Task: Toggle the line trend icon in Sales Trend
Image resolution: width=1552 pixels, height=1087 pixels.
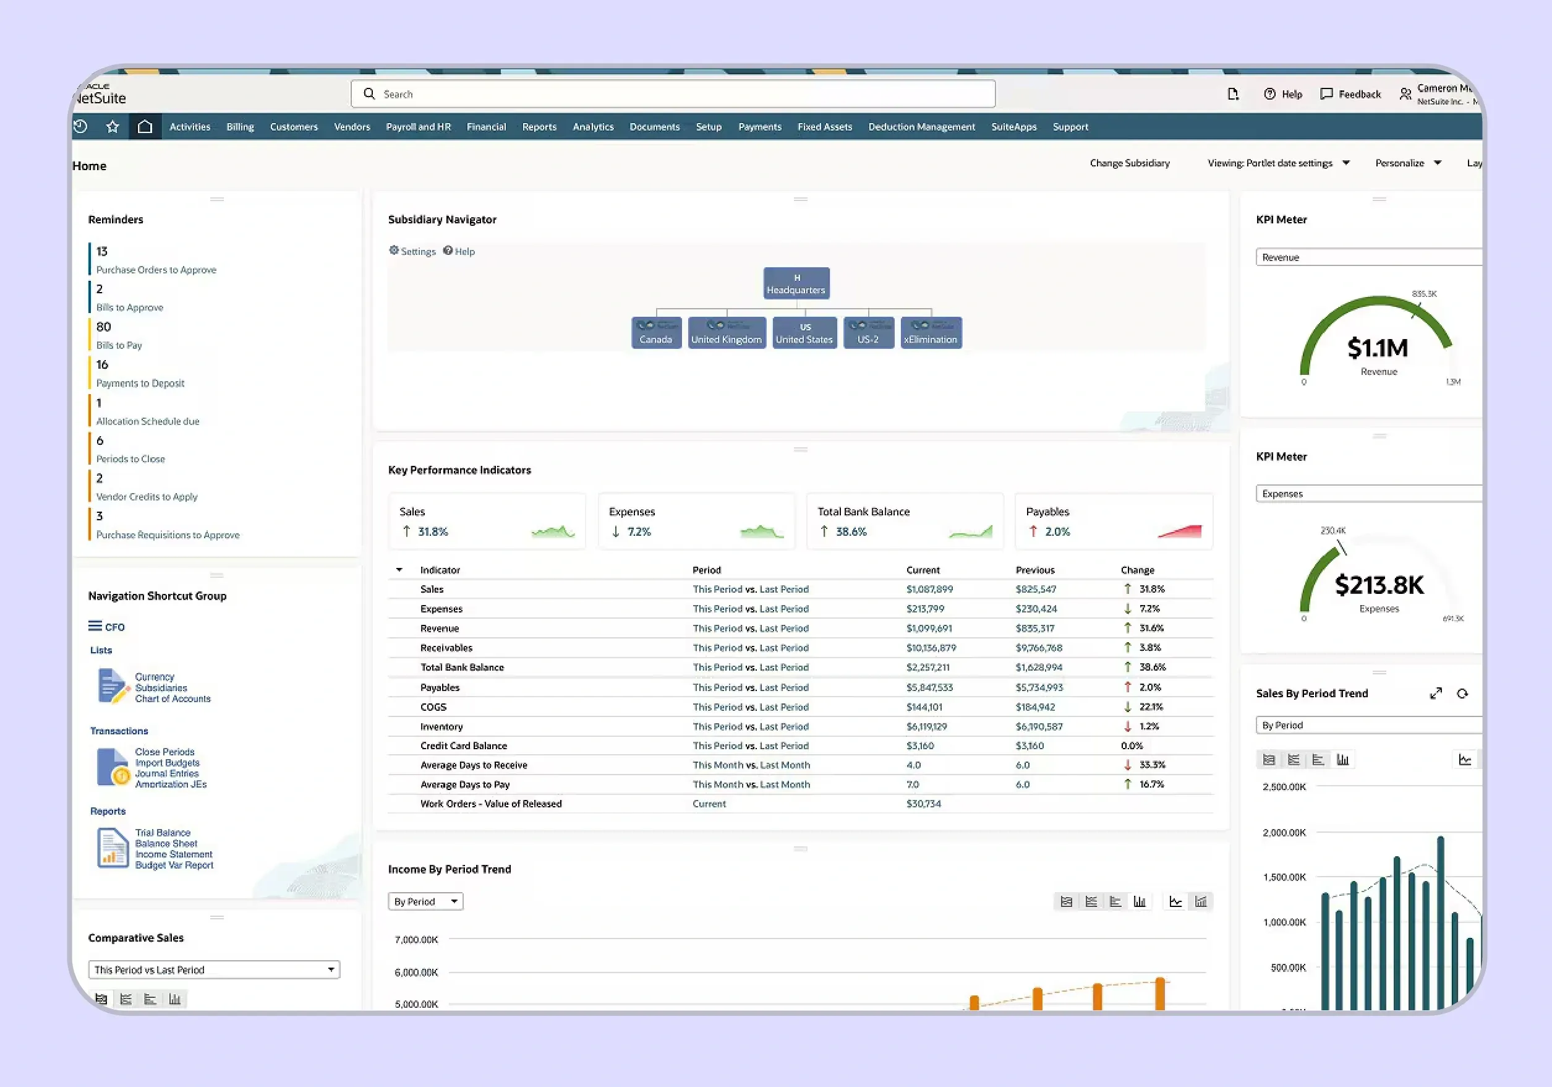Action: tap(1465, 760)
